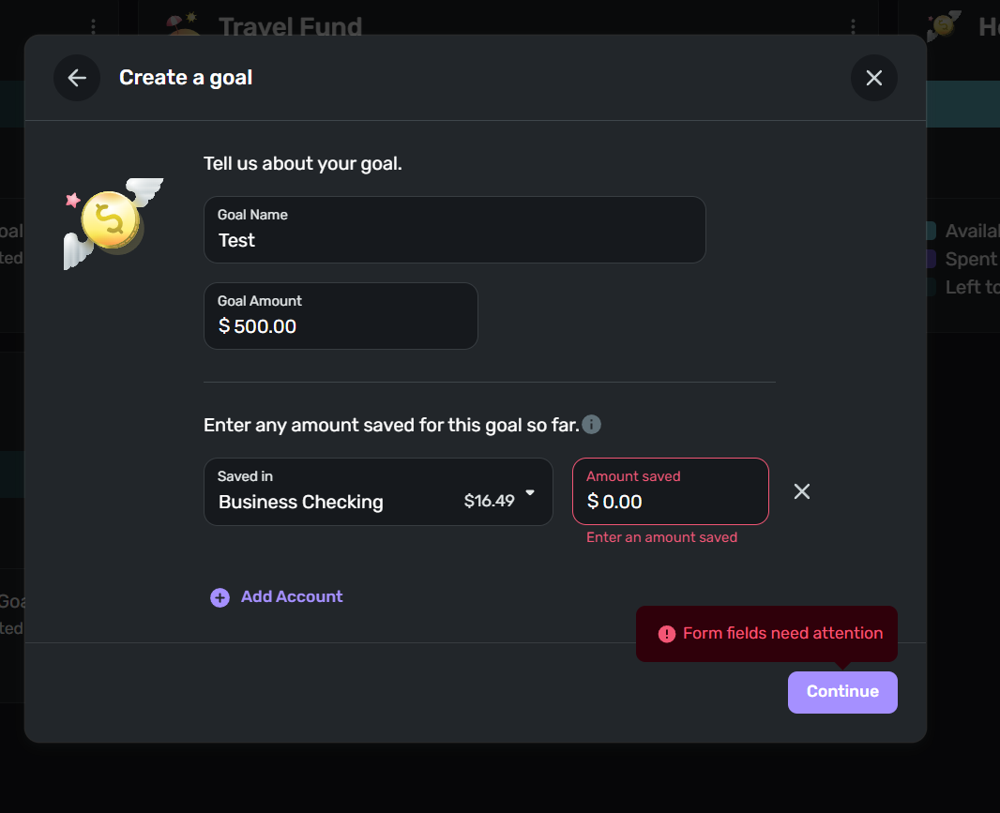This screenshot has width=1000, height=813.
Task: Remove the Business Checking account row
Action: (x=802, y=491)
